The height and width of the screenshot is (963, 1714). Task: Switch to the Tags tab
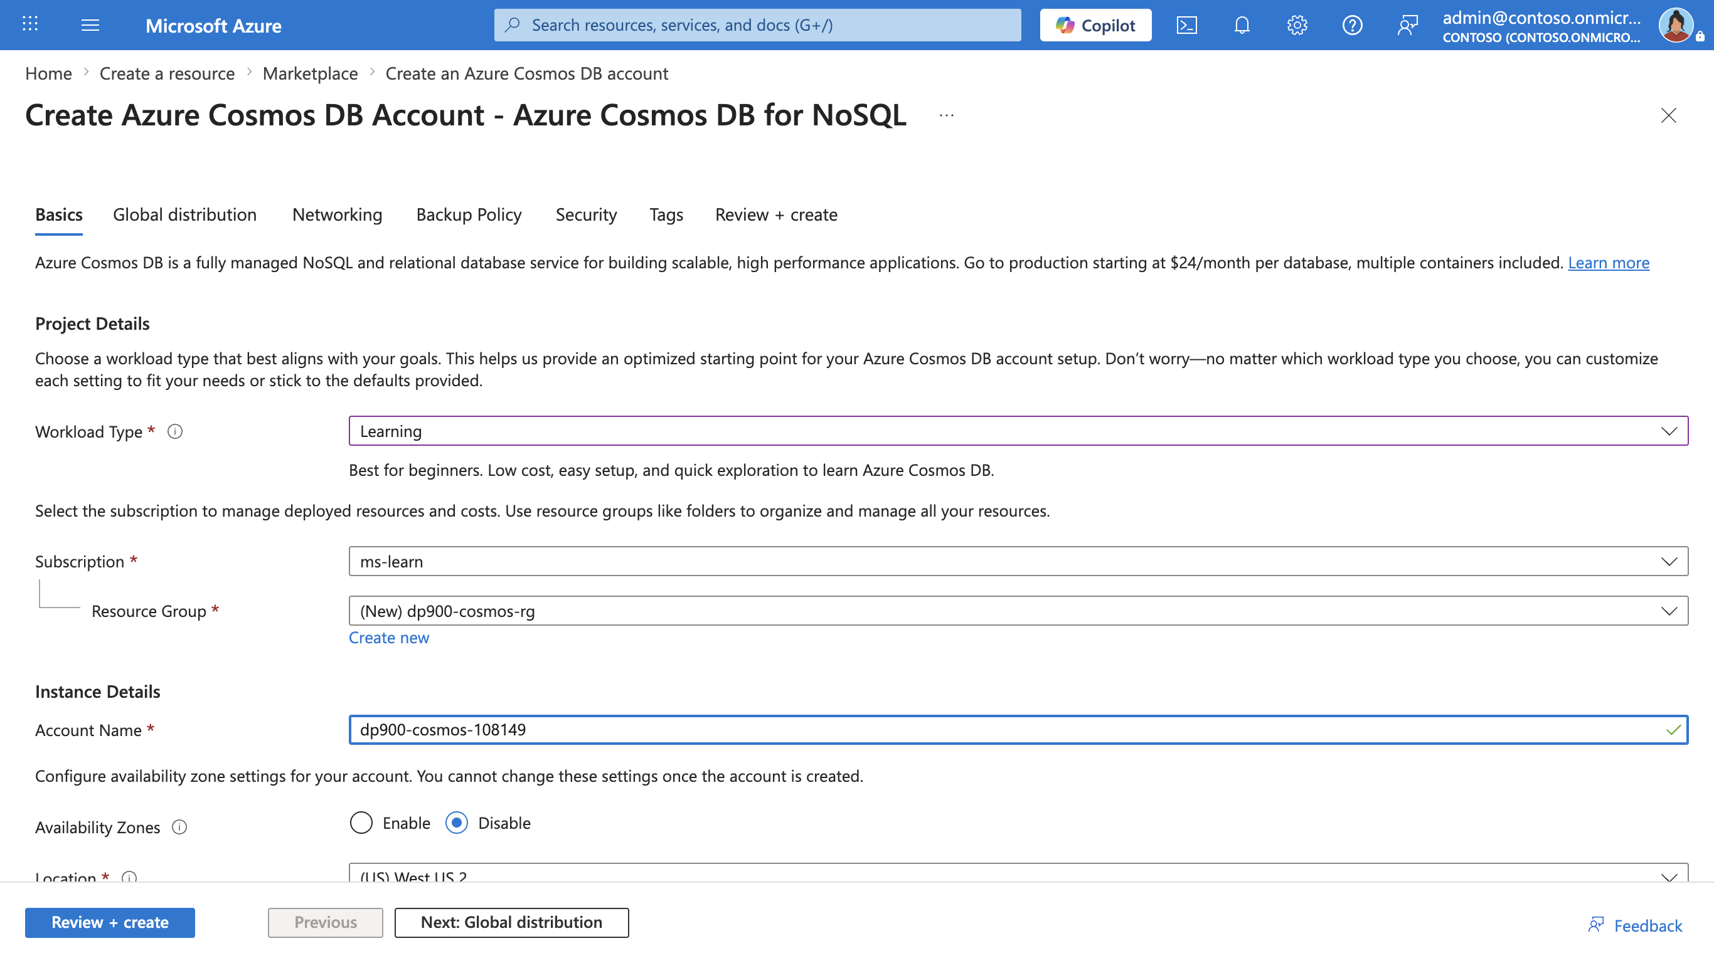[x=666, y=215]
